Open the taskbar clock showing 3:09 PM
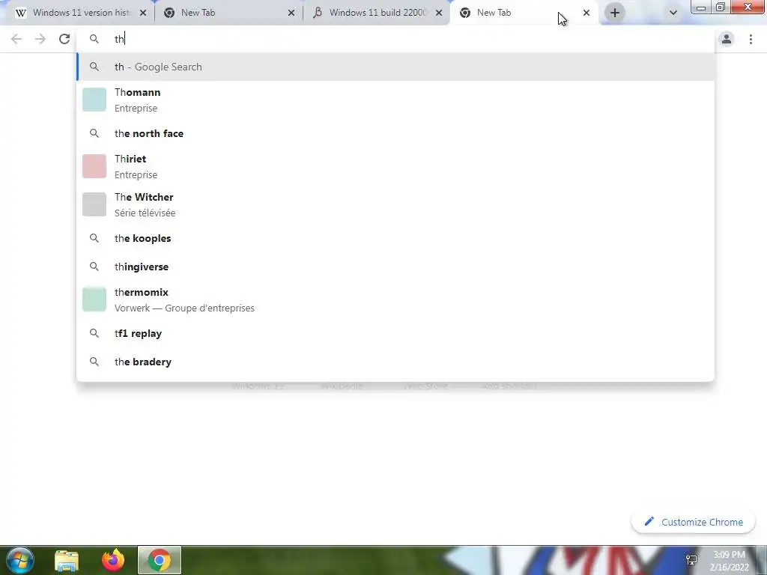This screenshot has height=575, width=767. [x=729, y=561]
